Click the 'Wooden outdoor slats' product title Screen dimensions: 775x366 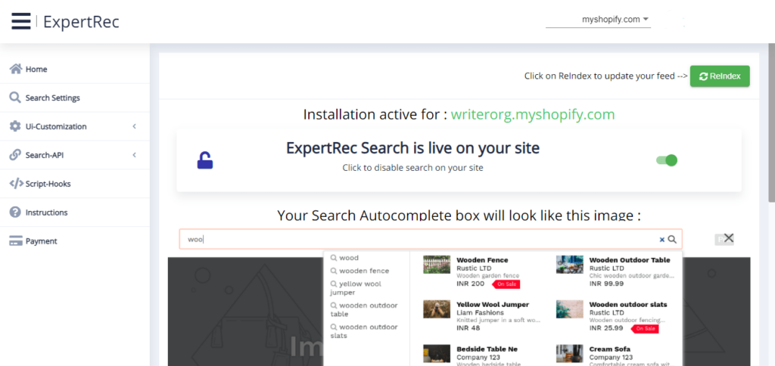(x=628, y=304)
